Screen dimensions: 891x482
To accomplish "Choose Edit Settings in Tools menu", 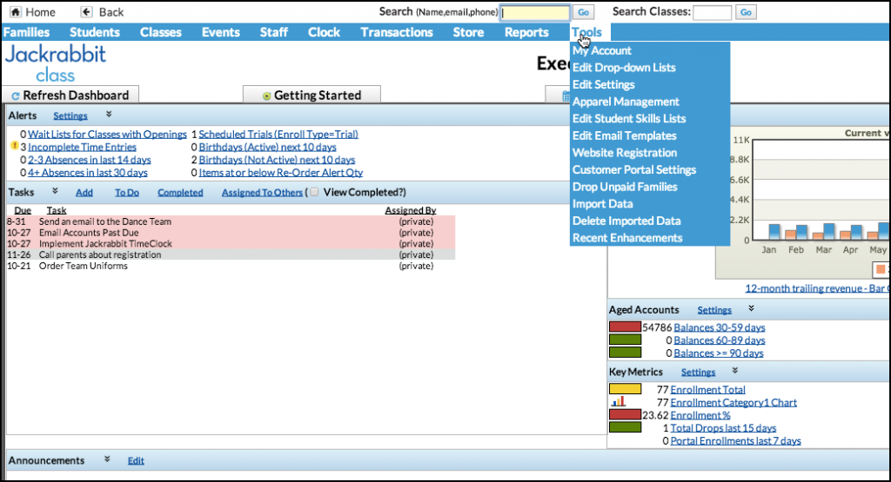I will pyautogui.click(x=604, y=84).
